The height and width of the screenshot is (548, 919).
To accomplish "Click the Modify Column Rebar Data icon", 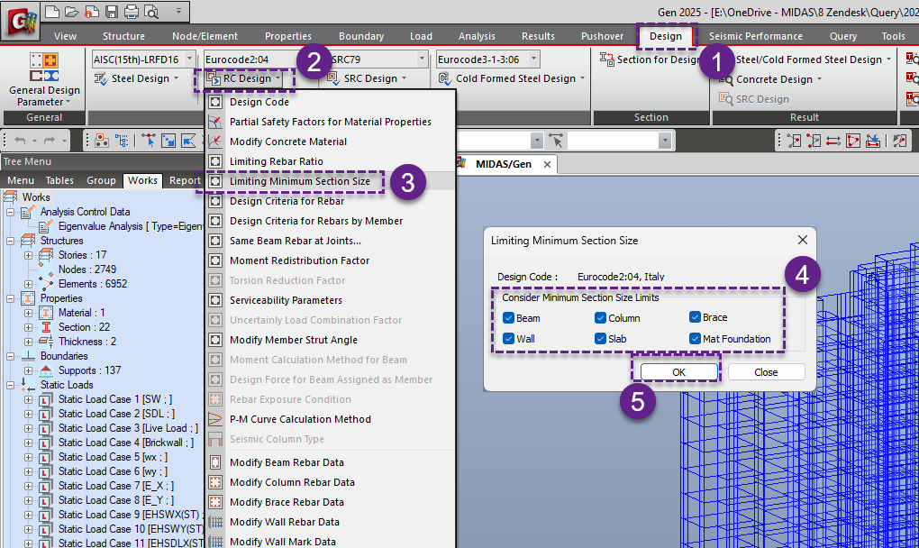I will tap(215, 482).
